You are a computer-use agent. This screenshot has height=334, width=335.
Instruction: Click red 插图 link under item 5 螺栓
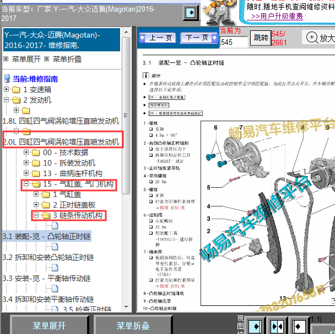[170, 208]
